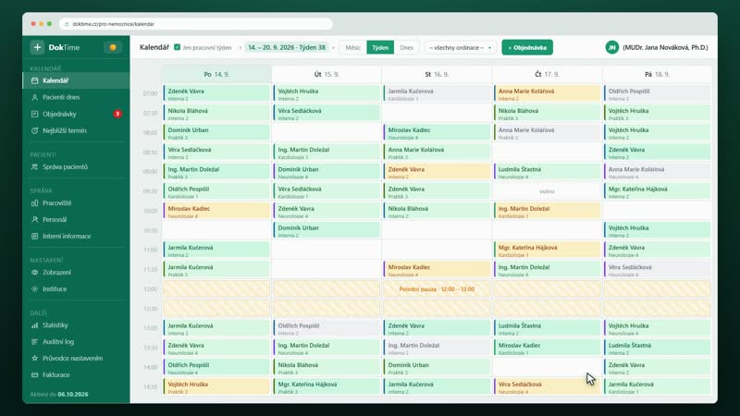Click the Kalendář calendar icon in sidebar

pos(34,80)
